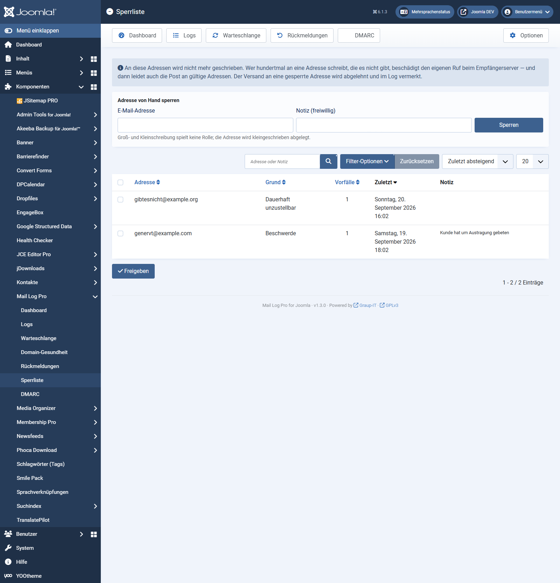Viewport: 560px width, 583px height.
Task: Check the box for gibtesnicht@example.org
Action: point(120,200)
